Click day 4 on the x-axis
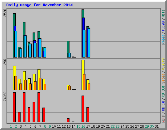The image size is (167, 130). tap(25, 126)
